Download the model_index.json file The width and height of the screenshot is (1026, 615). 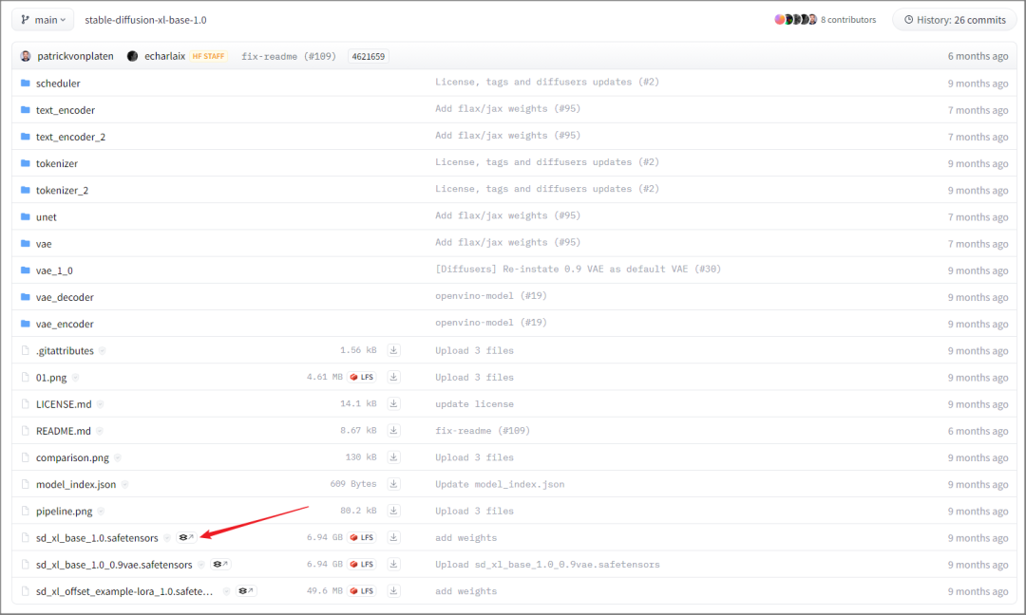pyautogui.click(x=393, y=484)
